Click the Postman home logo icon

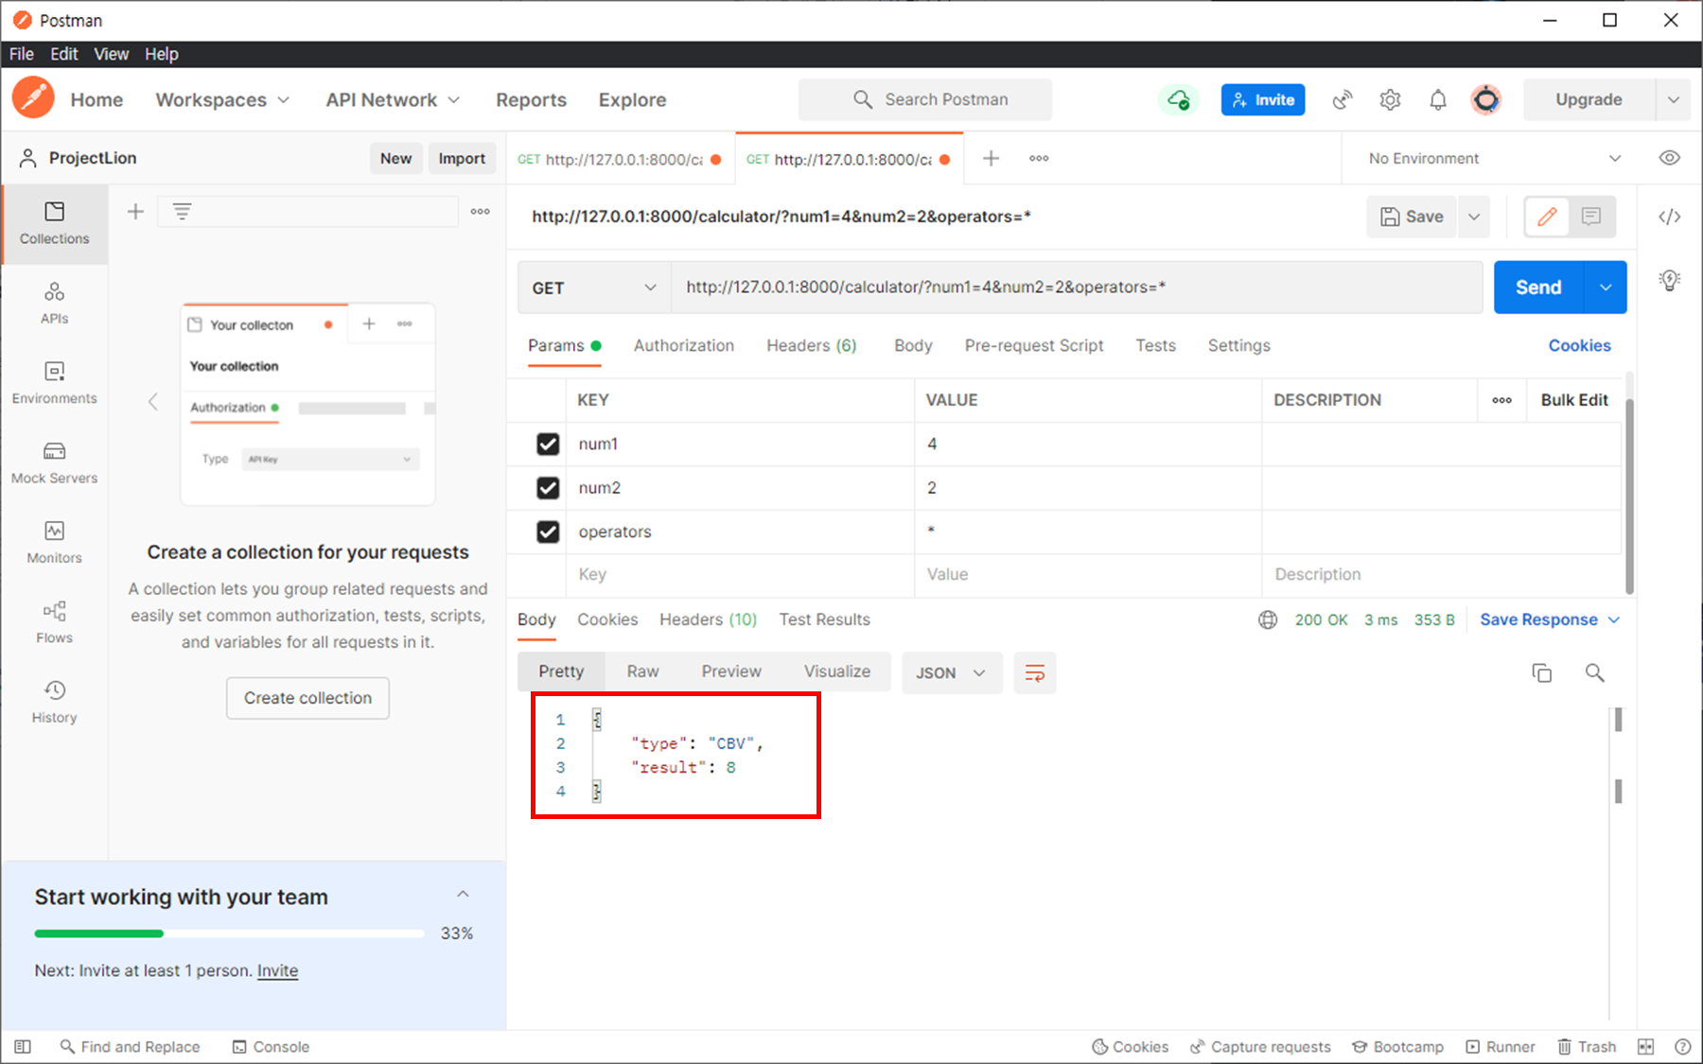point(33,98)
